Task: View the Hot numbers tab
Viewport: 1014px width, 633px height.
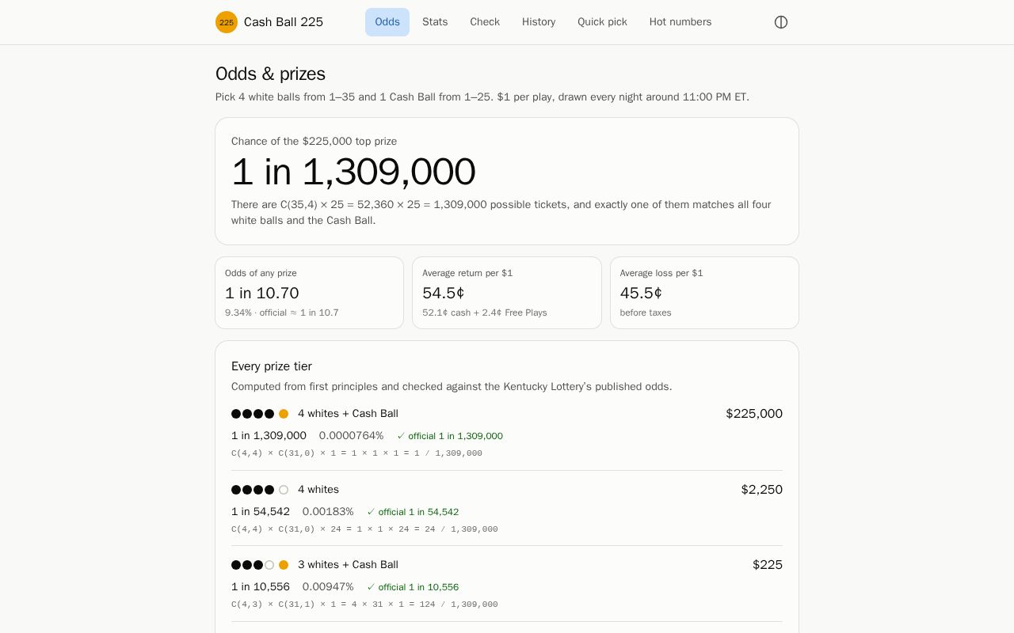Action: (680, 22)
